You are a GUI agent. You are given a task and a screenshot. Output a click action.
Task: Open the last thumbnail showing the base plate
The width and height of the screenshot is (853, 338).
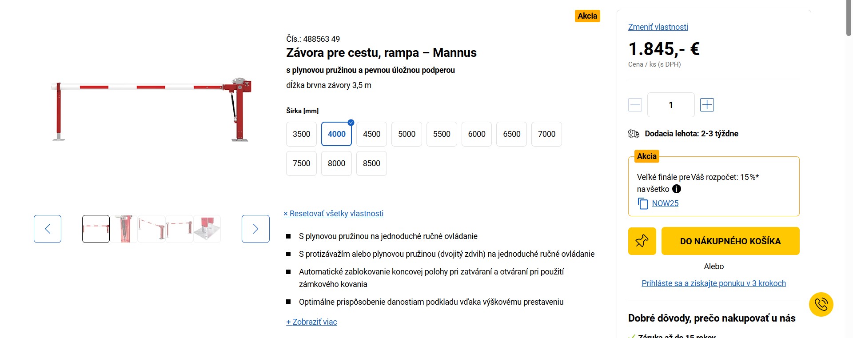click(x=207, y=229)
